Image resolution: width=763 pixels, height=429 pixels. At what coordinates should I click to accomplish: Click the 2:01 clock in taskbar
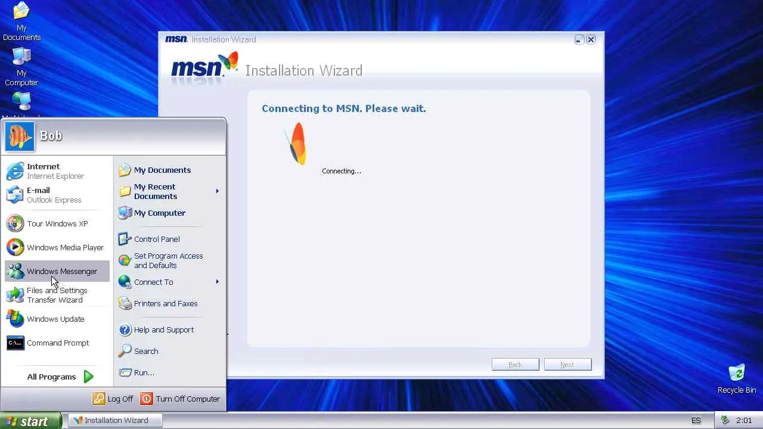(744, 420)
